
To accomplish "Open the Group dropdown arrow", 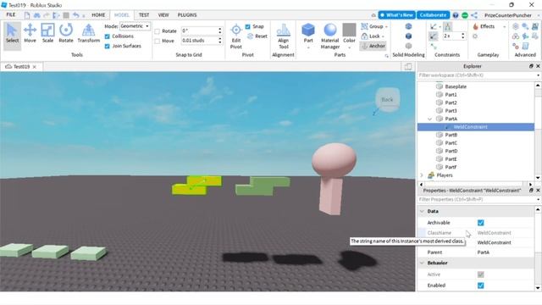I will click(386, 26).
